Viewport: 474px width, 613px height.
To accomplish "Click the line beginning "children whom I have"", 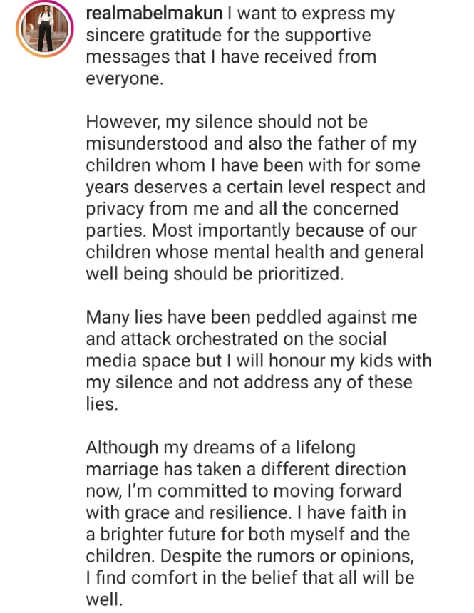I will [x=253, y=165].
